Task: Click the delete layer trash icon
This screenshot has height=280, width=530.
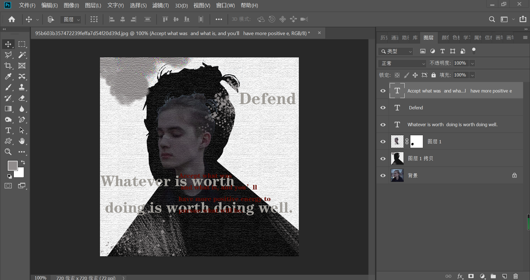Action: pyautogui.click(x=515, y=276)
